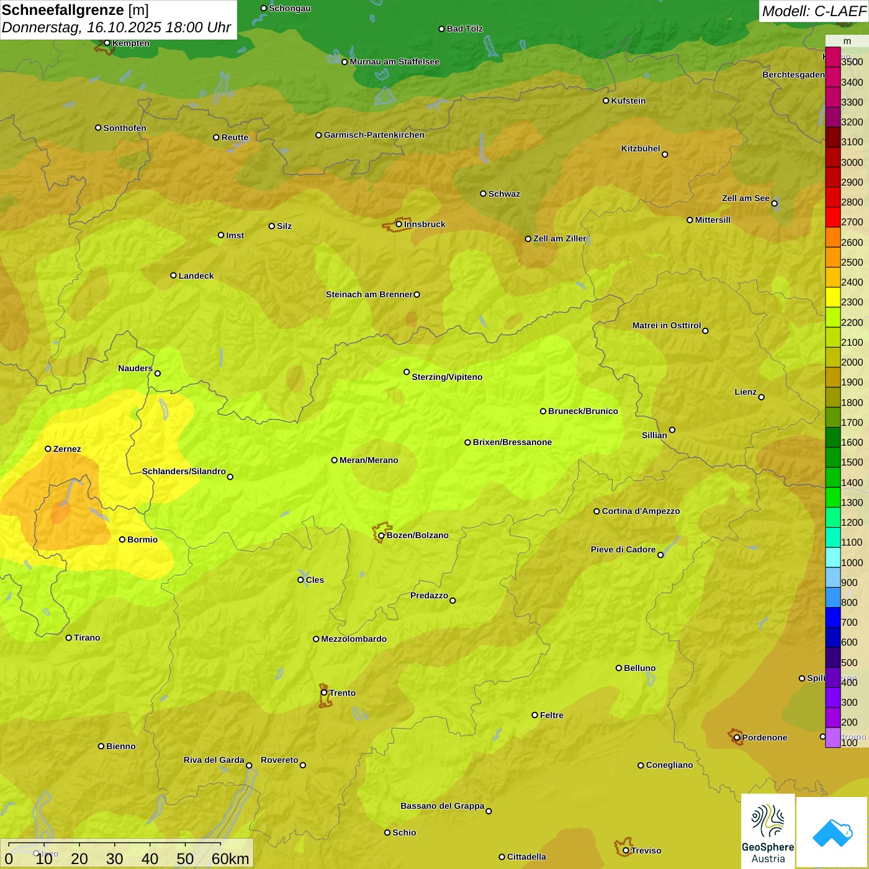Click the Cles marker dot

coord(300,580)
